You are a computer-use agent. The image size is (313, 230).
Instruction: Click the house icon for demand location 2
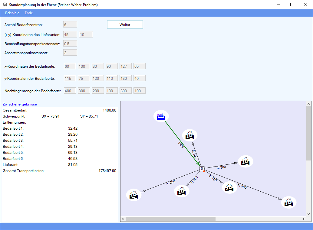tap(245, 161)
